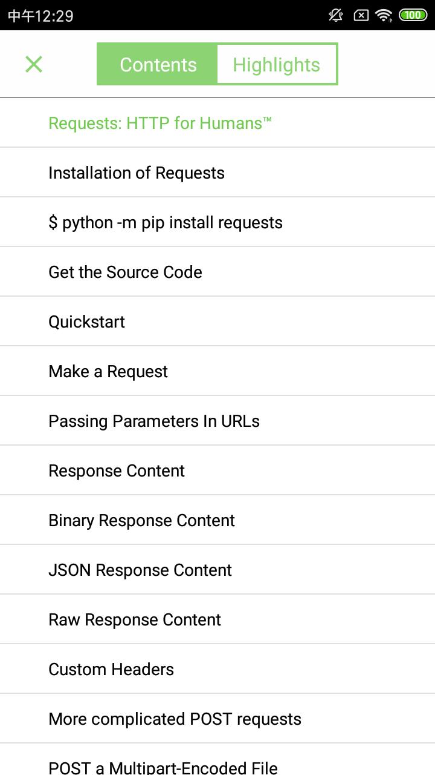The height and width of the screenshot is (775, 435).
Task: Jump to Raw Response Content
Action: click(217, 619)
